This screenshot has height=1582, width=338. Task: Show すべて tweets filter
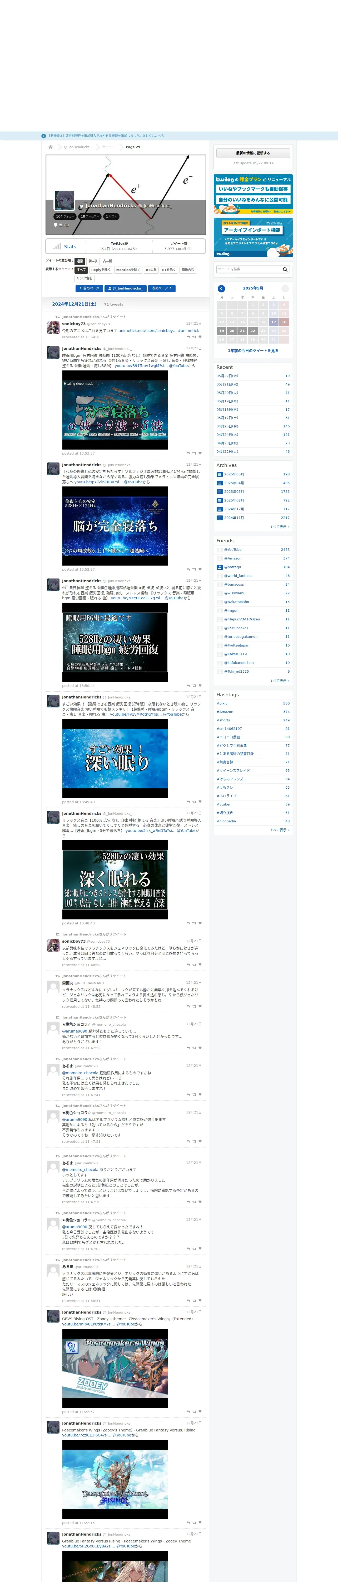(x=81, y=270)
